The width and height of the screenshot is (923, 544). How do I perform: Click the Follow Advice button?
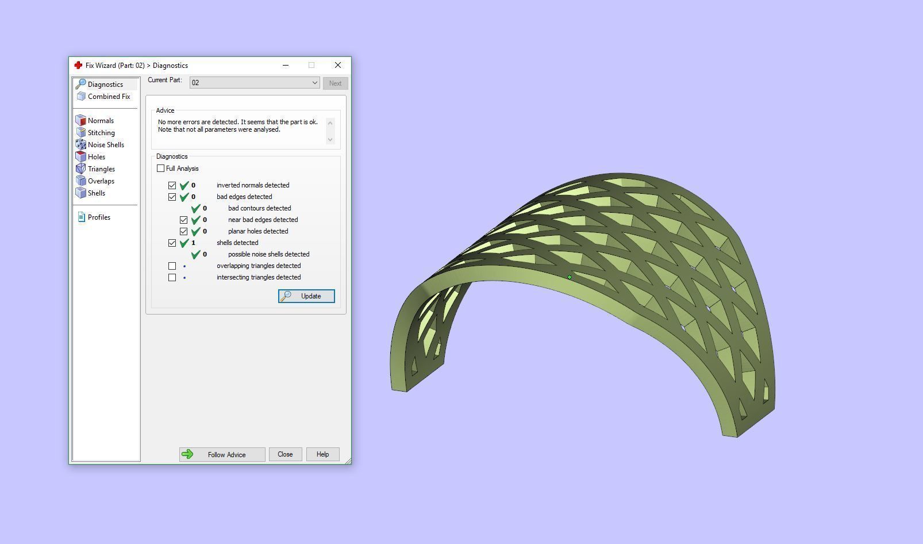point(222,454)
